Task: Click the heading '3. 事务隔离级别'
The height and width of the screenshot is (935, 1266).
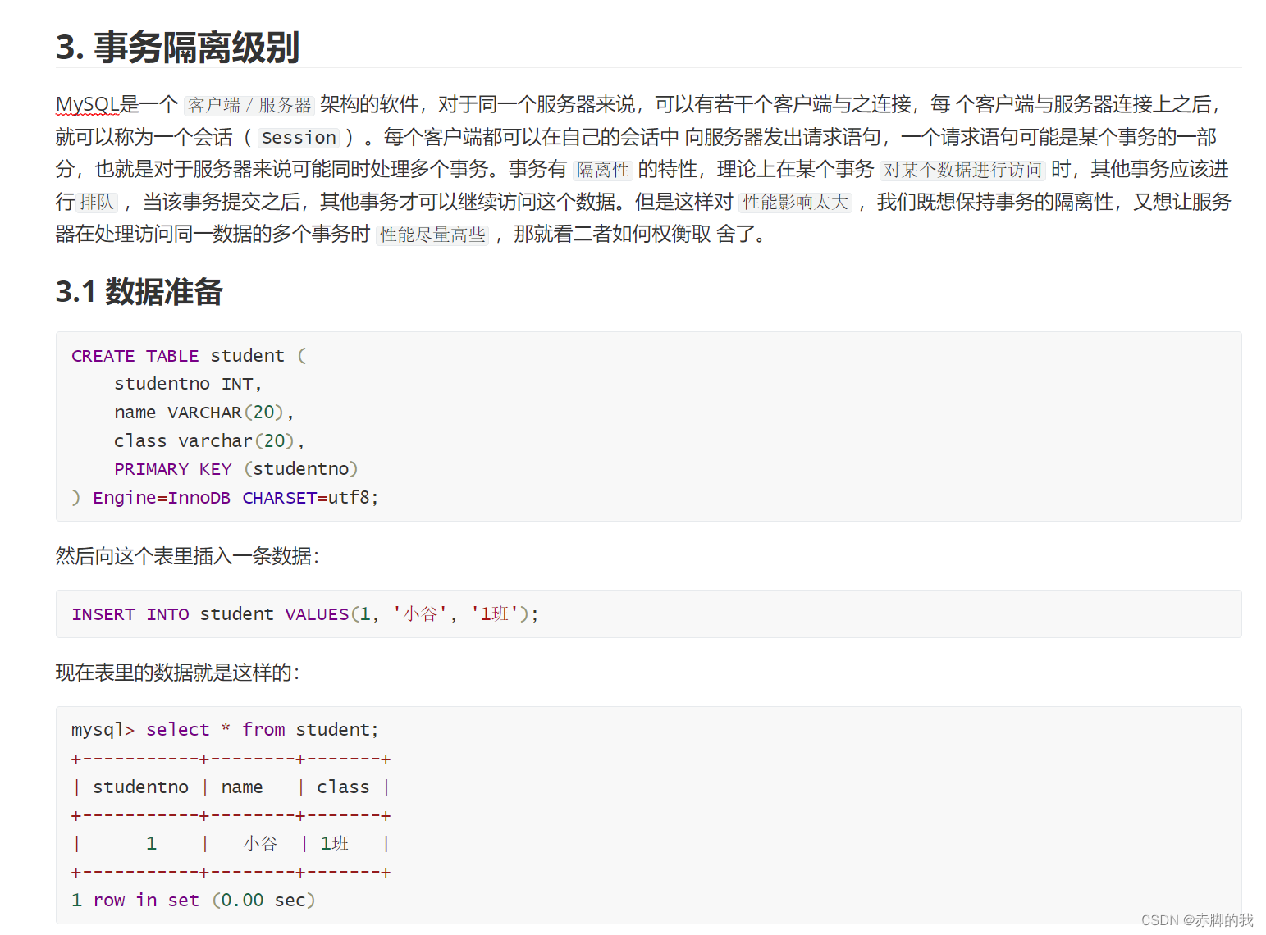Action: coord(177,48)
